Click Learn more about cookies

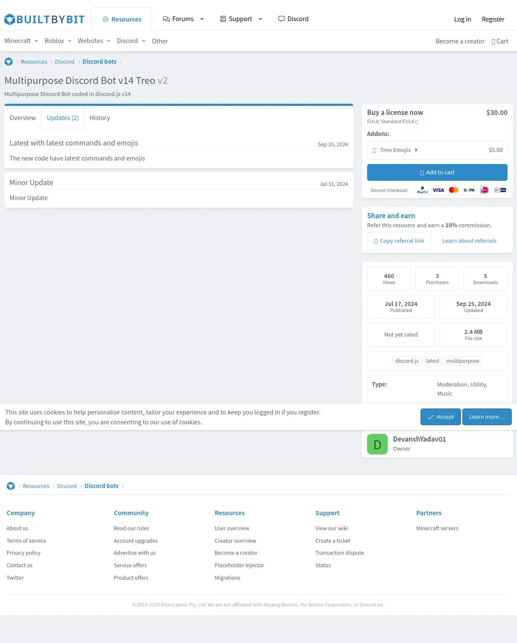487,417
